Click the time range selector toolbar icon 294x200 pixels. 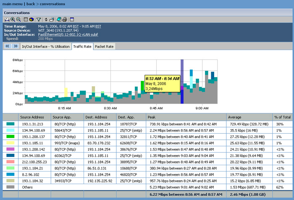tap(7, 19)
